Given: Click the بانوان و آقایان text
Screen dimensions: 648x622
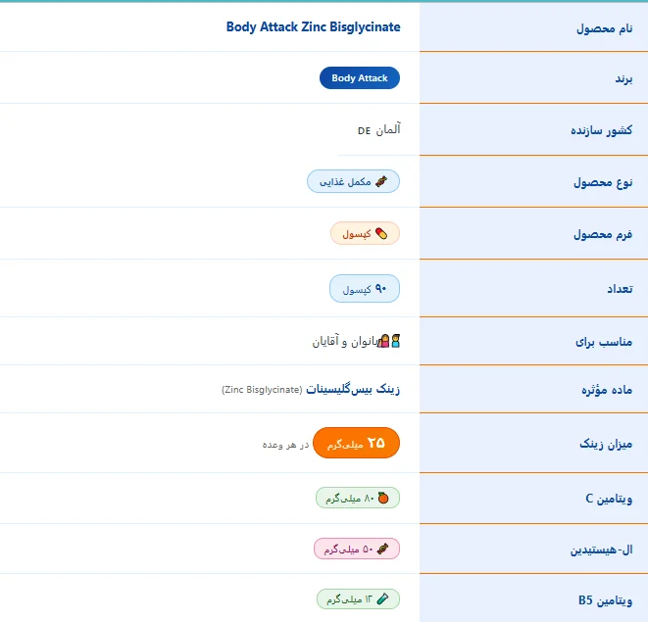Looking at the screenshot, I should [345, 342].
